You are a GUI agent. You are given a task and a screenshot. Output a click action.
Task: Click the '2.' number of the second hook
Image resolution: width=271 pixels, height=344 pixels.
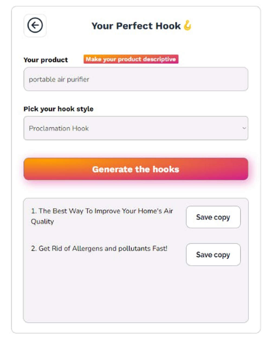pos(34,249)
